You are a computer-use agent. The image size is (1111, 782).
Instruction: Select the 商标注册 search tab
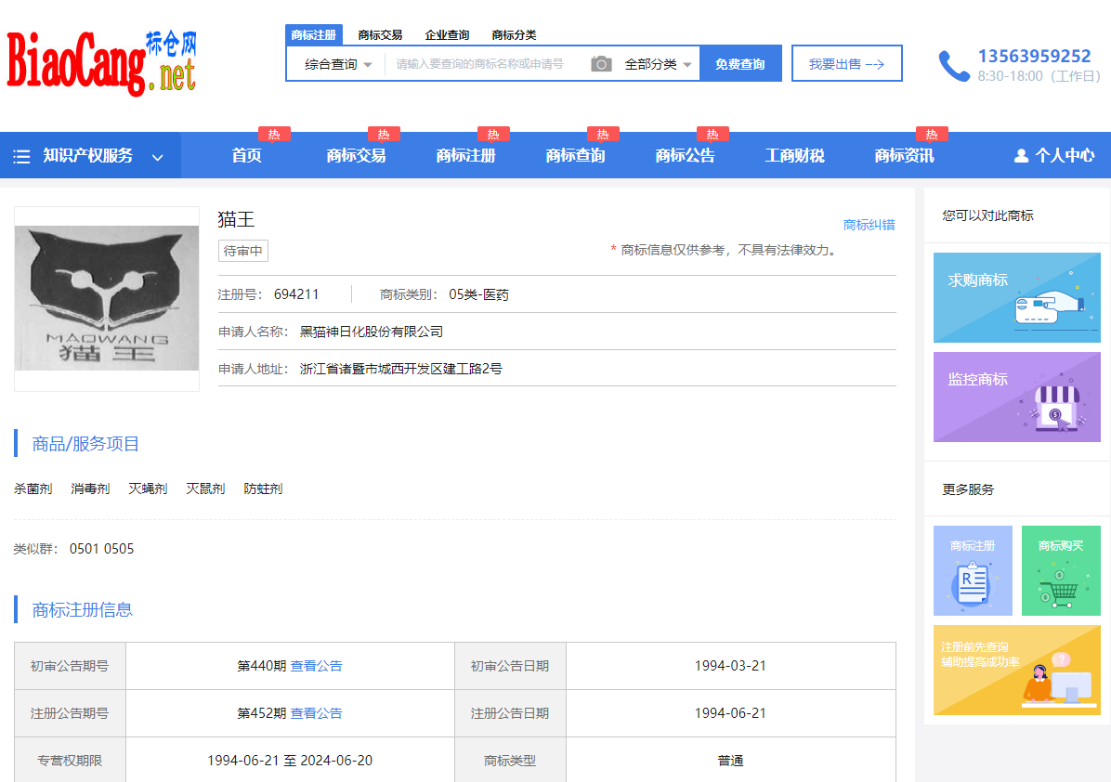(x=314, y=34)
